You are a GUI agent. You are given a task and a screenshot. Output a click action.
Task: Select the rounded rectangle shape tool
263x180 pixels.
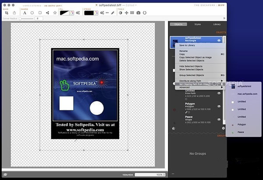[40, 13]
